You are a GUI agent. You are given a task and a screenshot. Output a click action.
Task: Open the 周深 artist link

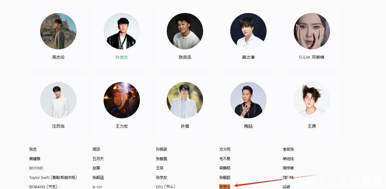pyautogui.click(x=96, y=149)
